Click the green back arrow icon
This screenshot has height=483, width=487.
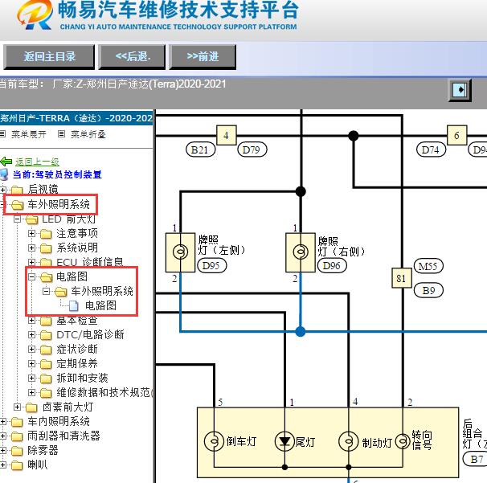(x=6, y=162)
